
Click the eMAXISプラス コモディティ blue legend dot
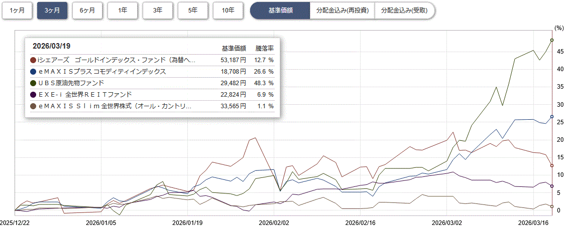coord(34,72)
